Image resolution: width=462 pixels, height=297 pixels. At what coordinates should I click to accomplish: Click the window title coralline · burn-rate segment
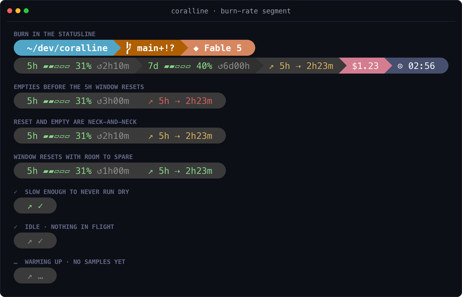click(231, 11)
